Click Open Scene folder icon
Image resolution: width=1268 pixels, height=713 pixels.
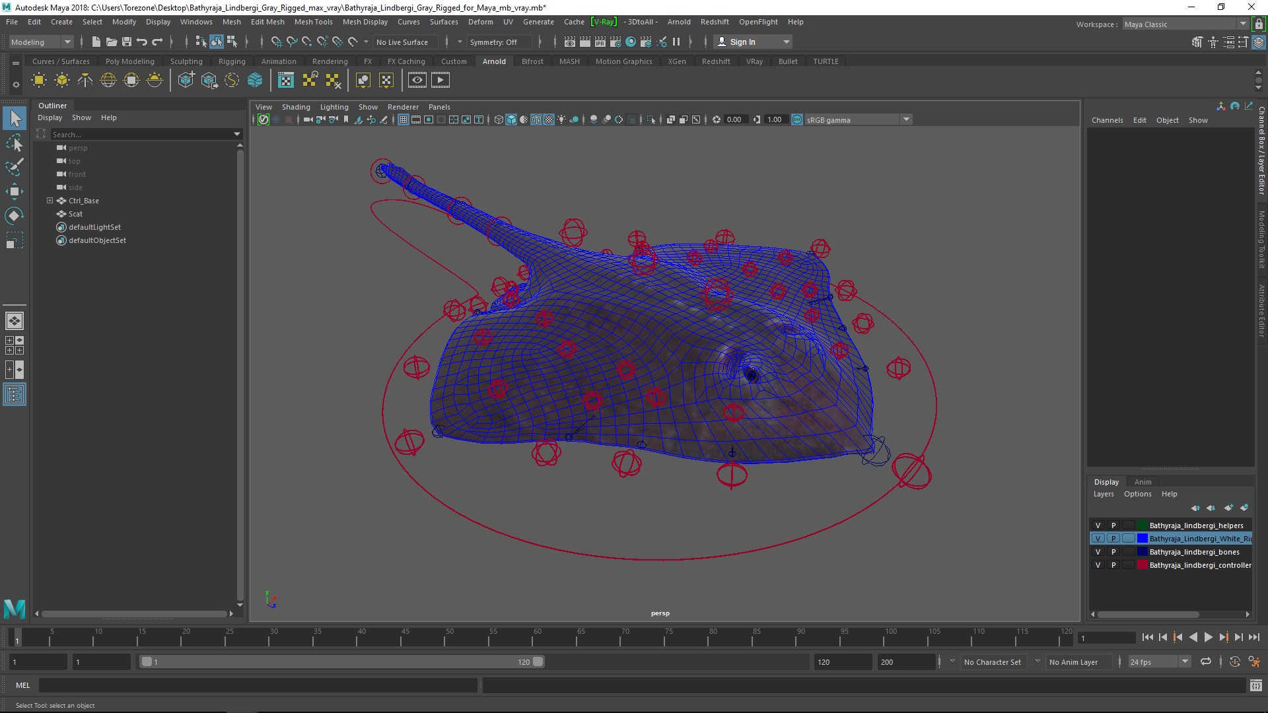tap(112, 42)
